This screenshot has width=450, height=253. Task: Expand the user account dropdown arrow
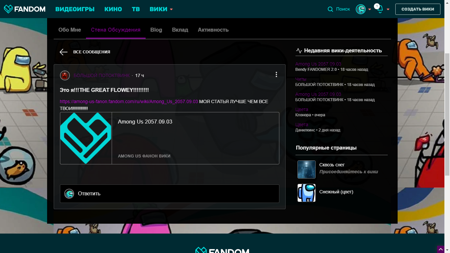pos(370,9)
